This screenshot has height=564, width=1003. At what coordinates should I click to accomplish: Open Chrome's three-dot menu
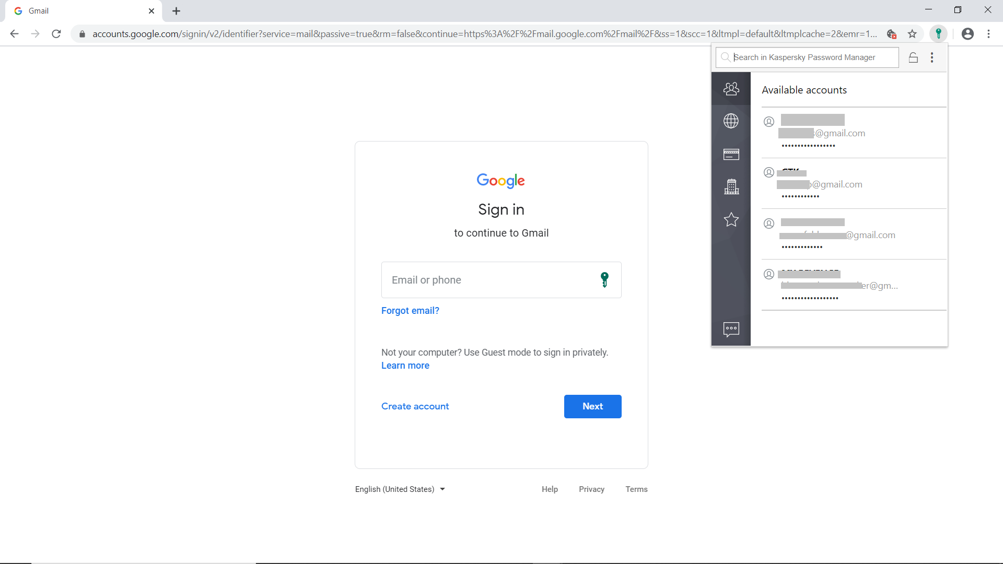[988, 34]
